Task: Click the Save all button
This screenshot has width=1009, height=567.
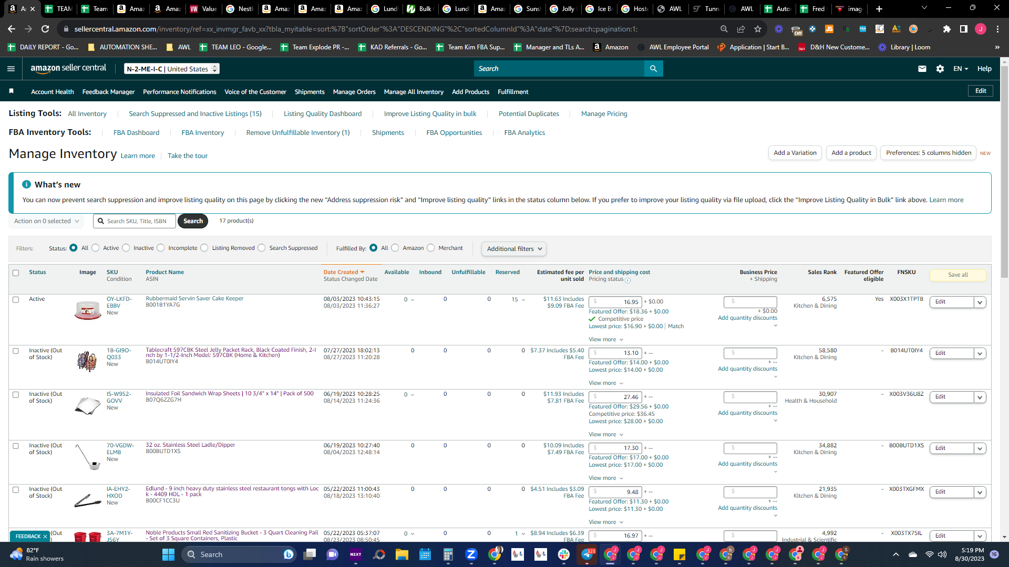Action: (958, 275)
